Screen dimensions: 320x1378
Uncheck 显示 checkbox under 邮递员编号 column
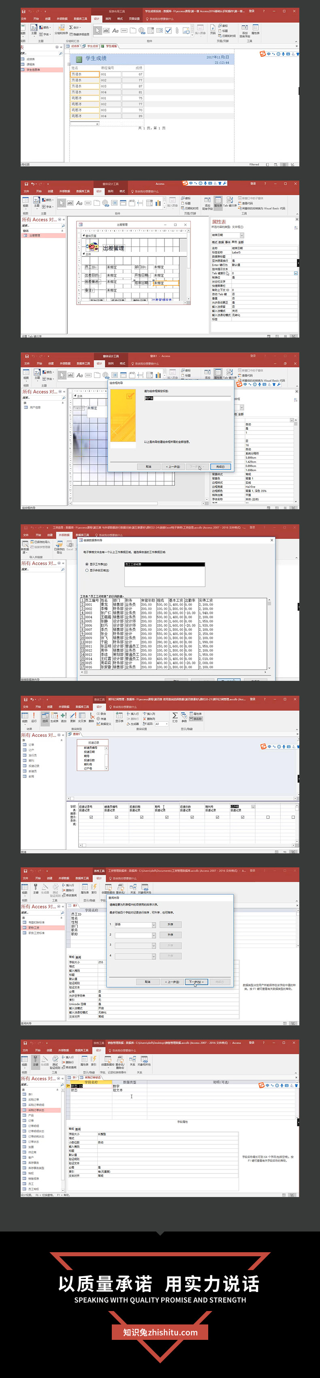click(x=117, y=817)
